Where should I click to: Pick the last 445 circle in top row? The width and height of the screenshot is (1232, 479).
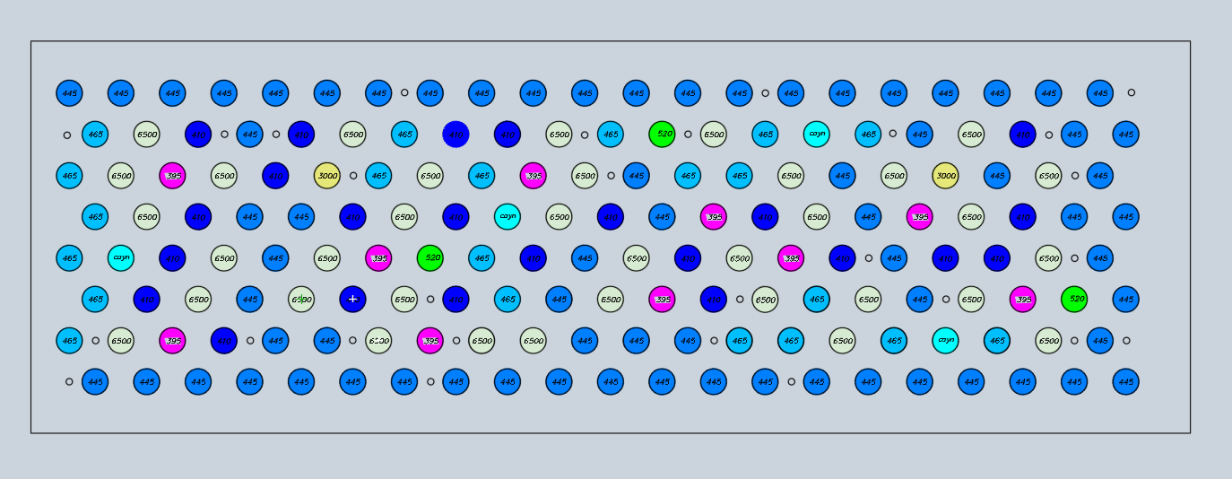(1100, 93)
